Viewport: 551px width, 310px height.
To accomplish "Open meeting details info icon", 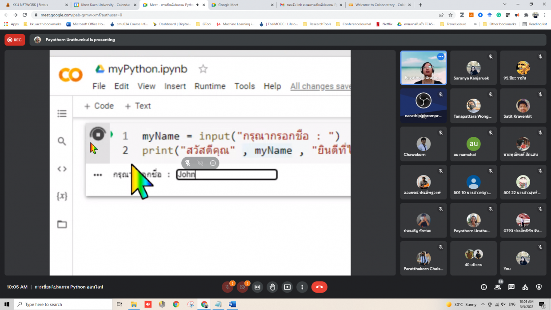I will point(484,287).
